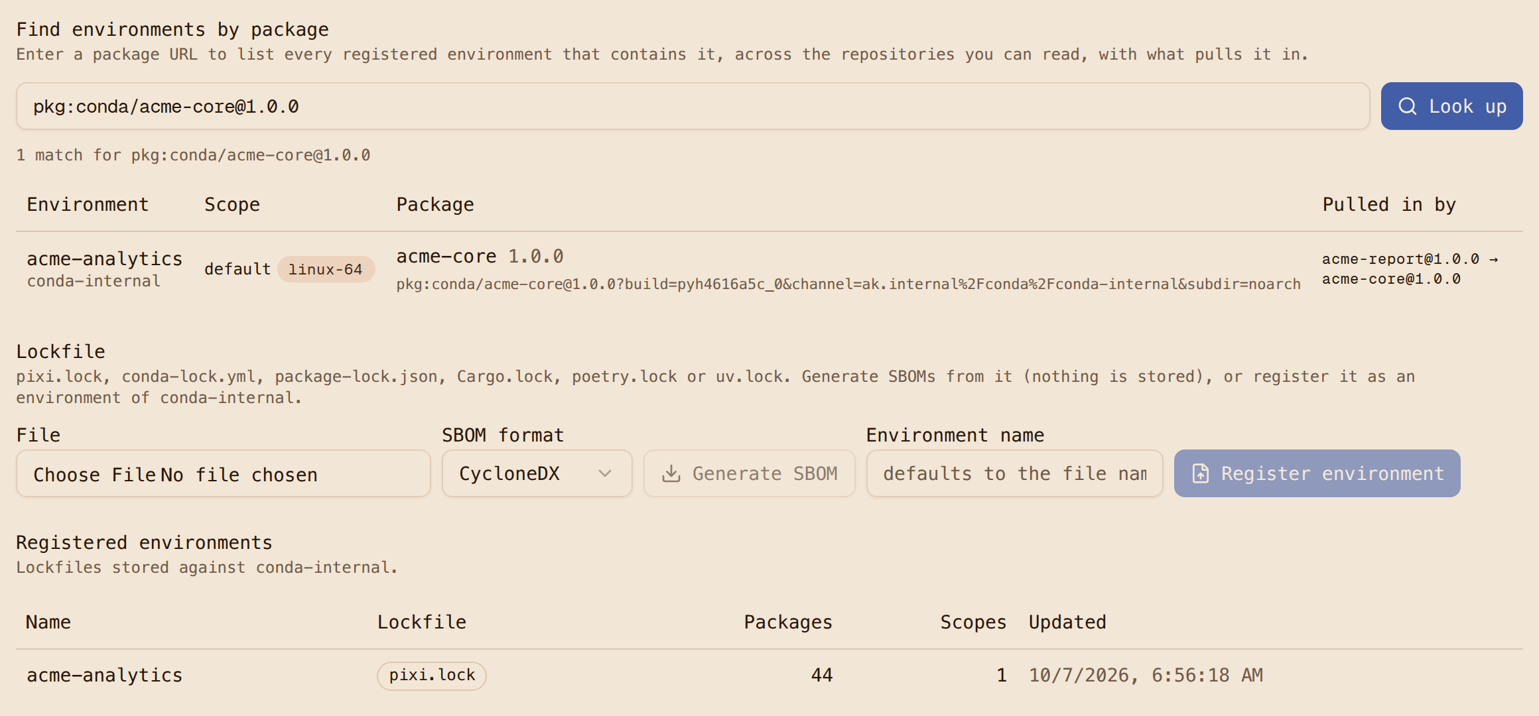Screen dimensions: 1539x716
Task: Click the Scope column header
Action: click(x=232, y=205)
